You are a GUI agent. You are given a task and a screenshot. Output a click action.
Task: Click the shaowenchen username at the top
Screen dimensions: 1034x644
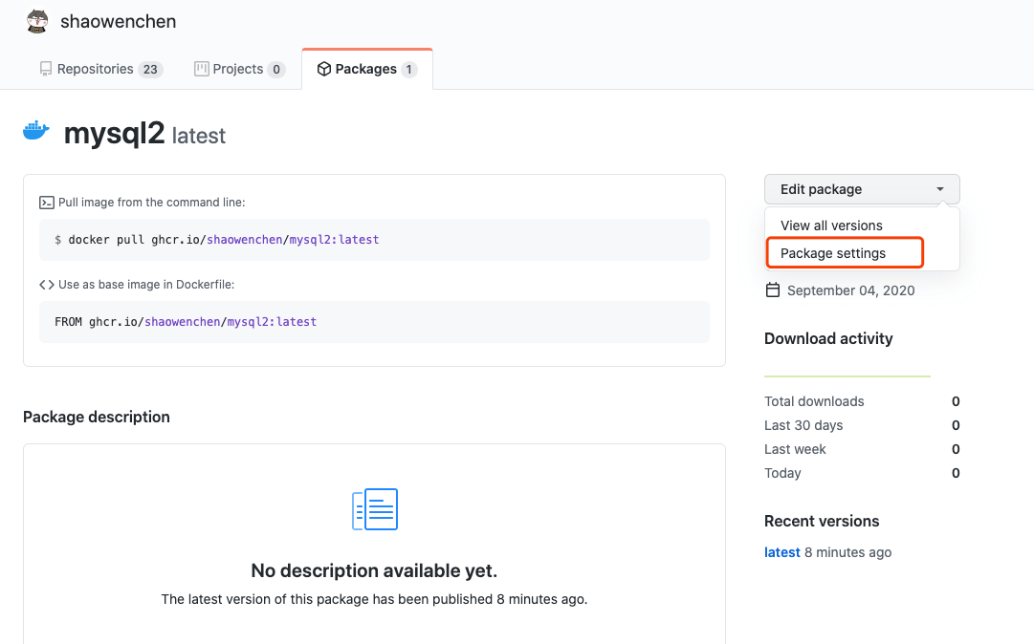tap(118, 21)
